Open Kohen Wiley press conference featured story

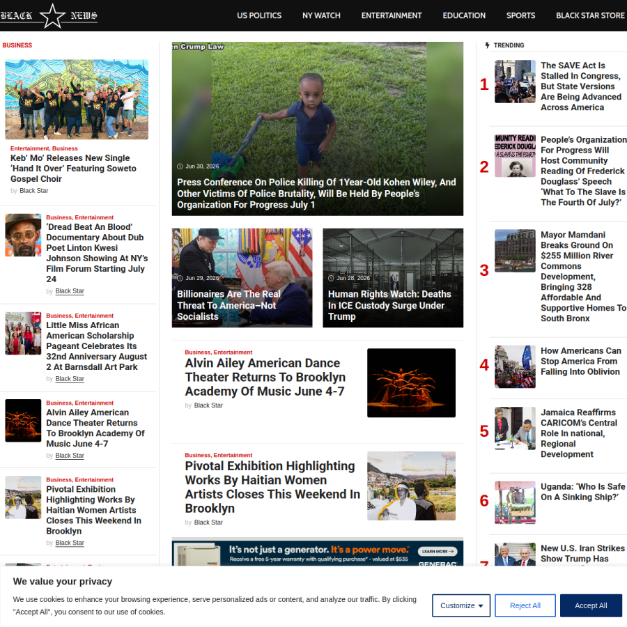[x=316, y=194]
